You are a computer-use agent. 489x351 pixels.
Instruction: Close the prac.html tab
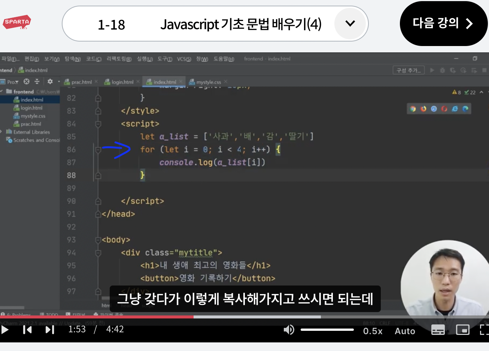[96, 82]
